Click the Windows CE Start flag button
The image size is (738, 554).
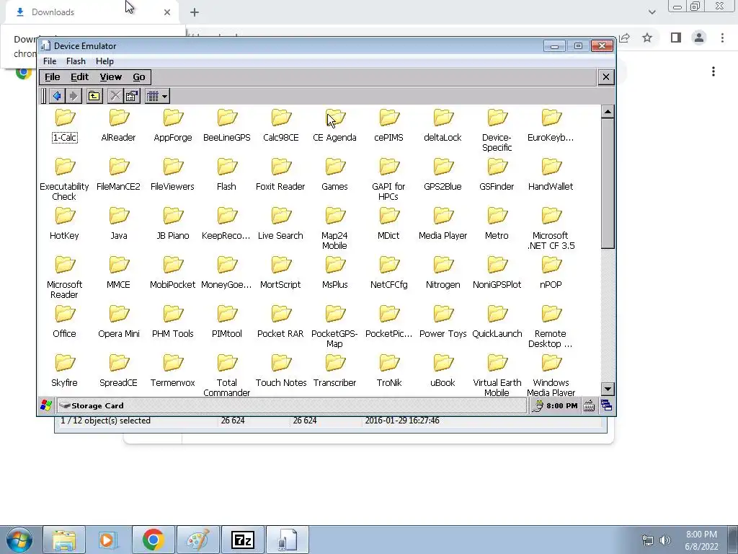[46, 405]
